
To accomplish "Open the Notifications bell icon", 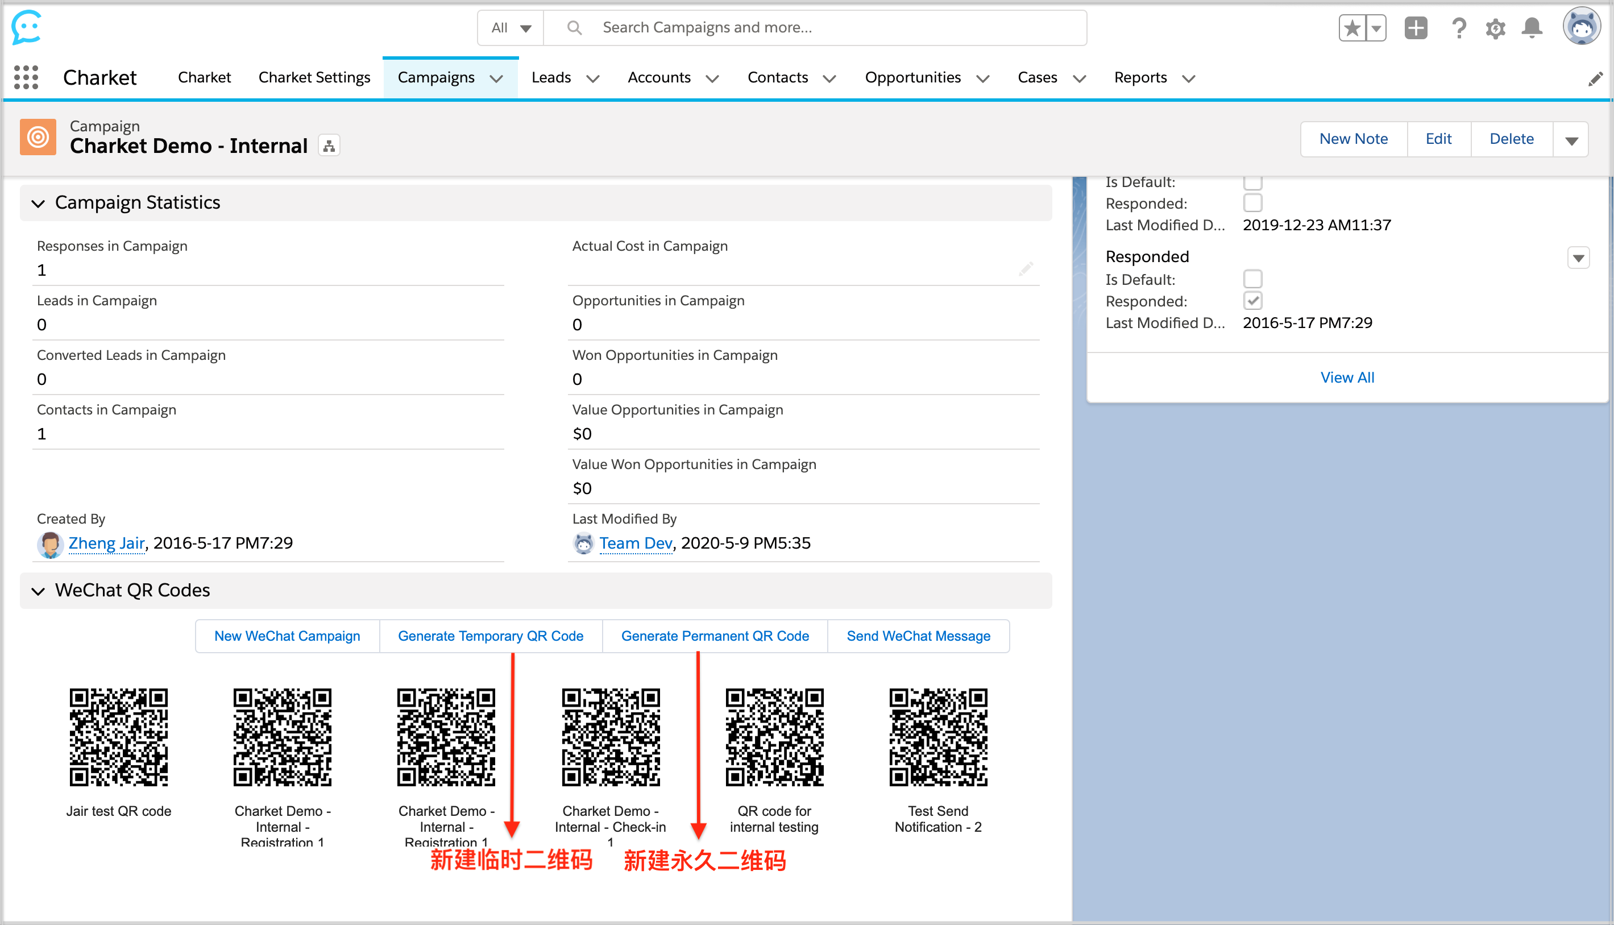I will click(1532, 28).
